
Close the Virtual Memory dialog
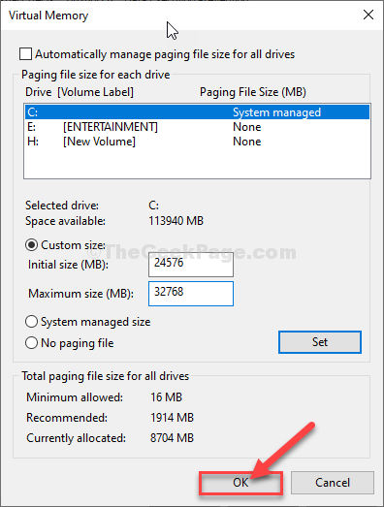point(368,15)
